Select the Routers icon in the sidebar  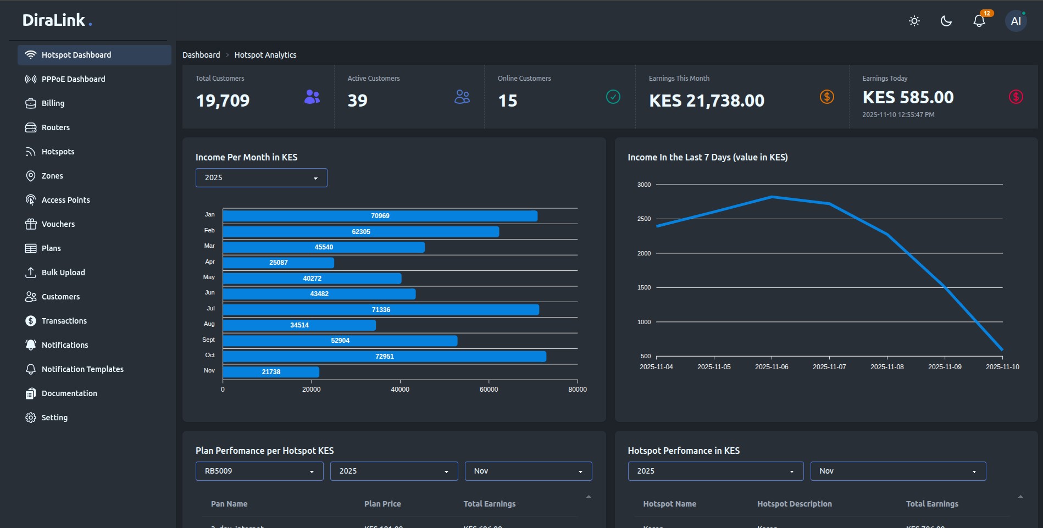31,127
